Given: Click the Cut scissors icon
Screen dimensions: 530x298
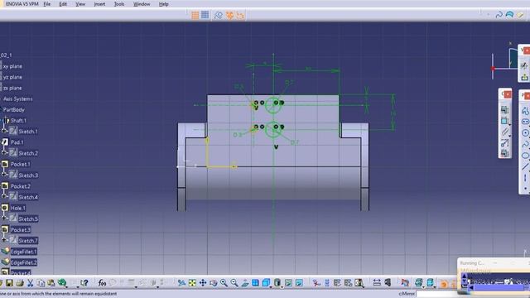Looking at the screenshot, I should pyautogui.click(x=30, y=283).
